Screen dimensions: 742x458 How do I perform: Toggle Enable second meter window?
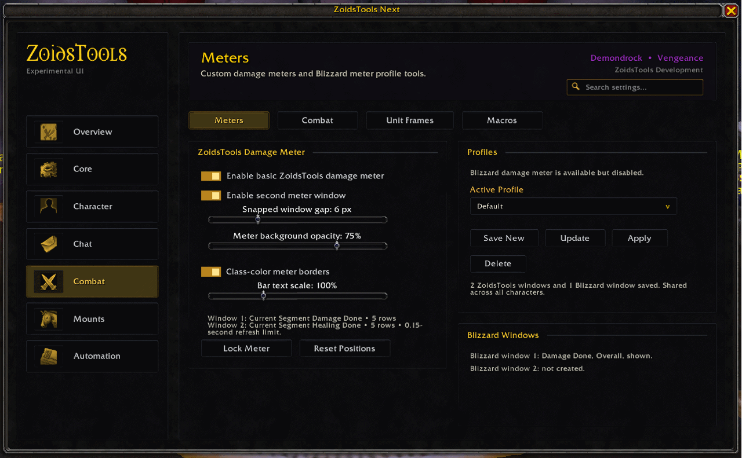pyautogui.click(x=211, y=196)
